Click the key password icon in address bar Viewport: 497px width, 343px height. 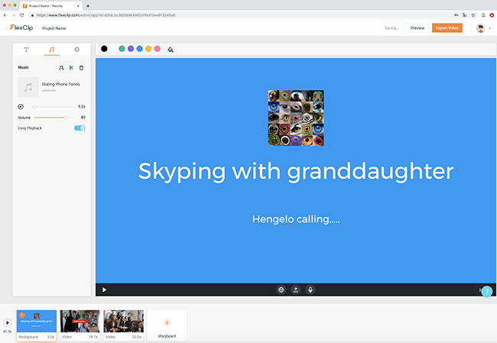(456, 15)
